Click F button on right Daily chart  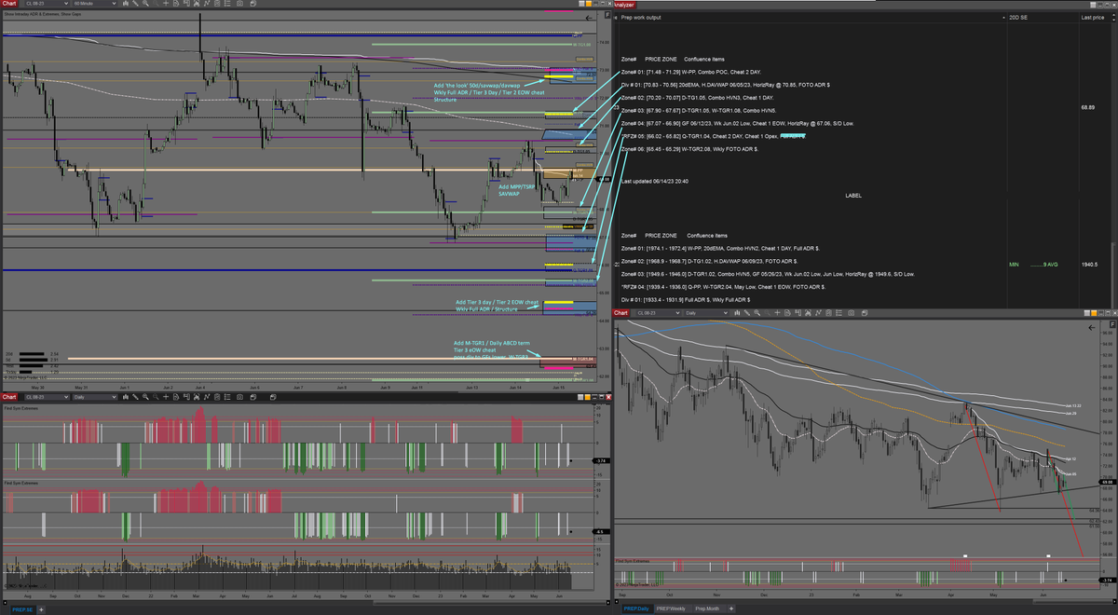click(x=1112, y=324)
